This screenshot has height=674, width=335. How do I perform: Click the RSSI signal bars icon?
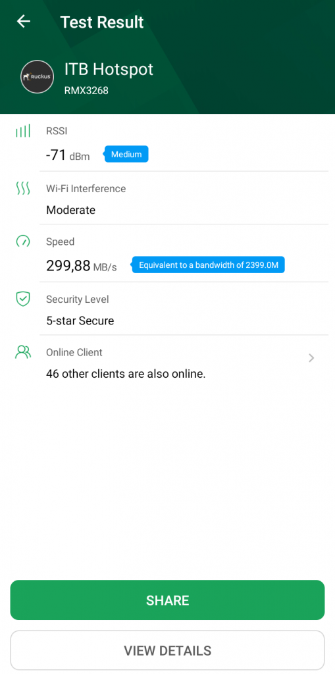tap(23, 131)
